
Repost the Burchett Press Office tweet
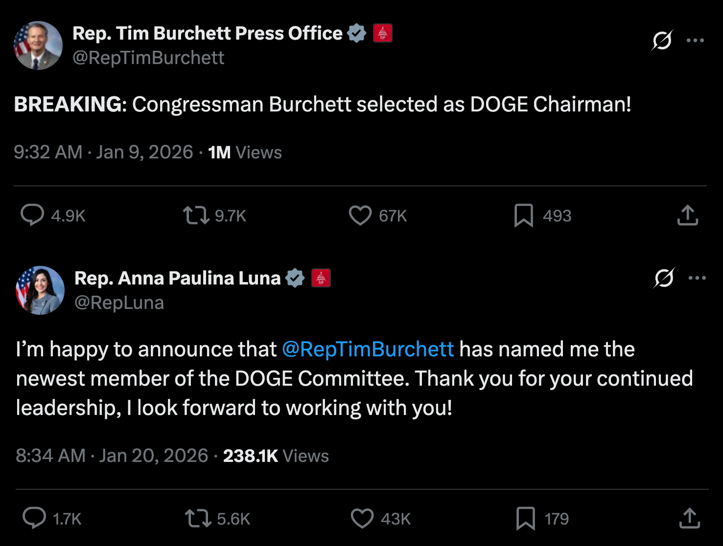point(196,216)
